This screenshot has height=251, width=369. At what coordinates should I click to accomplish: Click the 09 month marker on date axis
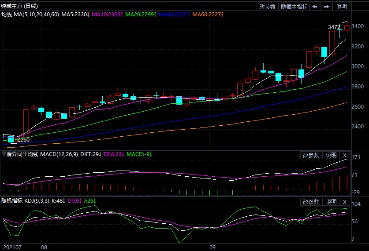point(212,247)
